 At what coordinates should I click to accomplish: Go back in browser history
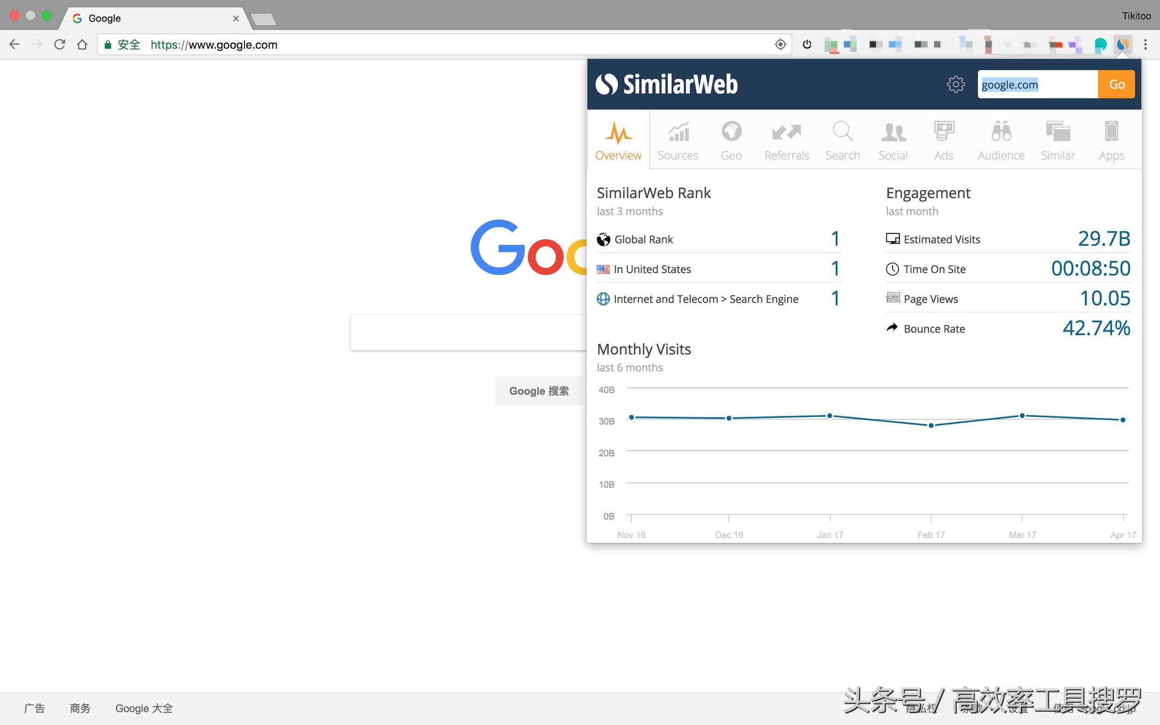point(14,44)
